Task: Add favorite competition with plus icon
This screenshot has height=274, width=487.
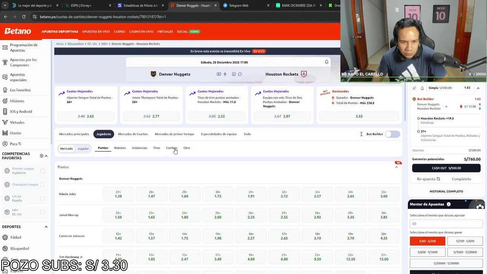Action: [x=41, y=156]
